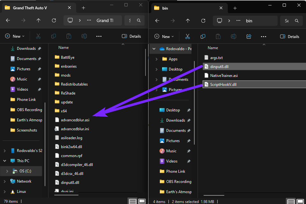306x204 pixels.
Task: Switch to large icons view in bin status bar
Action: point(300,201)
